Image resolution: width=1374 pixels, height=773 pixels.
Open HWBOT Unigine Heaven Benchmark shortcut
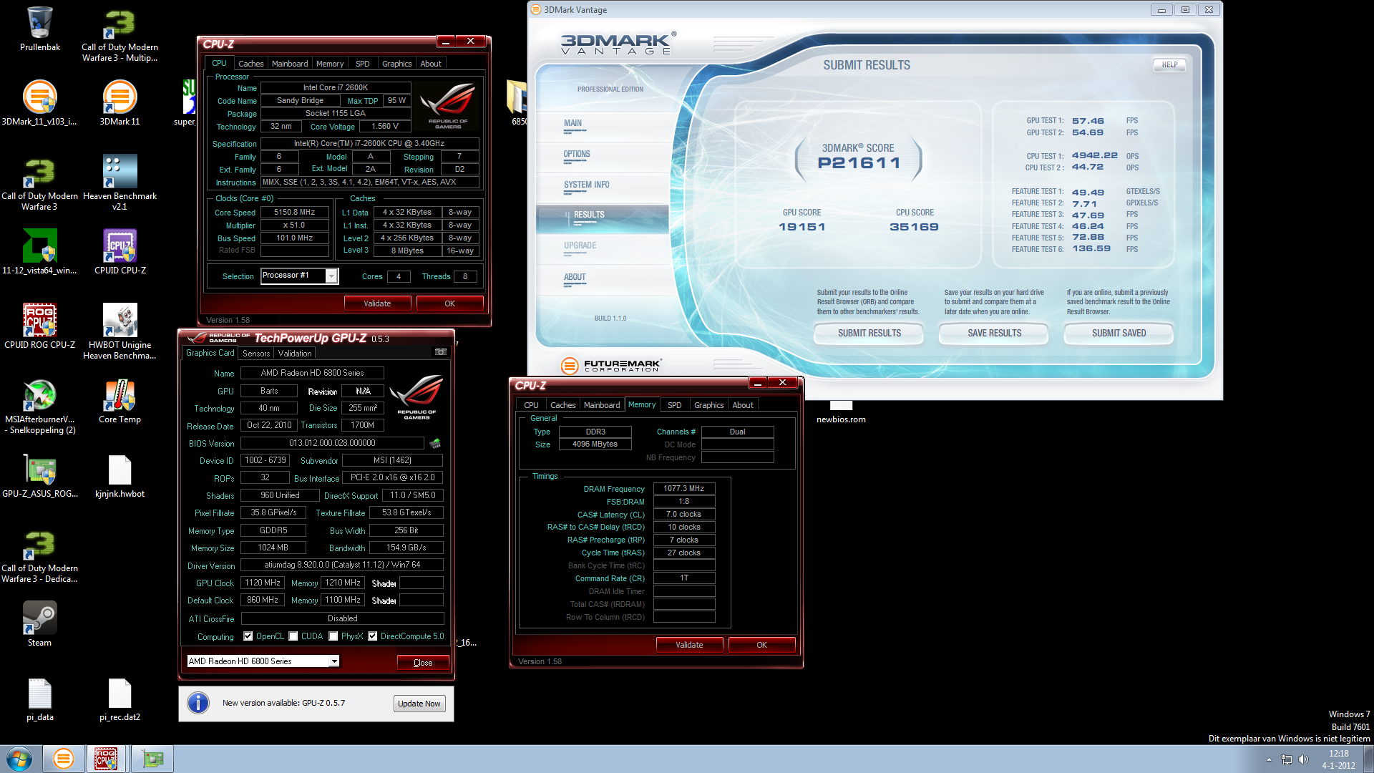120,331
